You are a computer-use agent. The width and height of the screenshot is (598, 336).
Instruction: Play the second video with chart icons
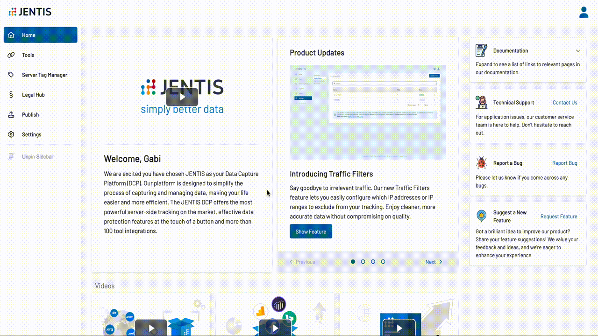coord(275,328)
